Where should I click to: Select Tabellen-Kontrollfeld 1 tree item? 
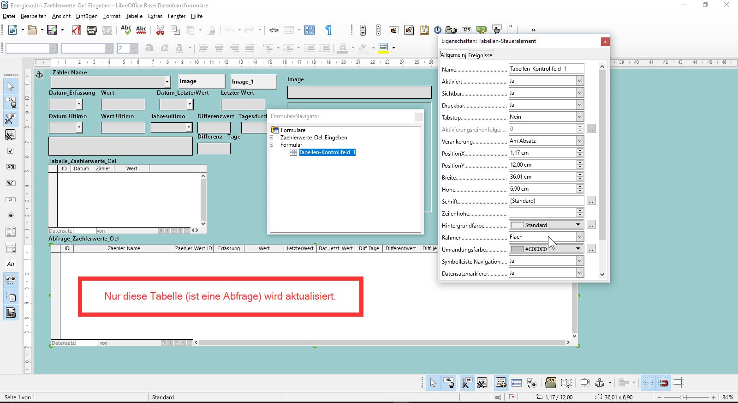coord(327,152)
